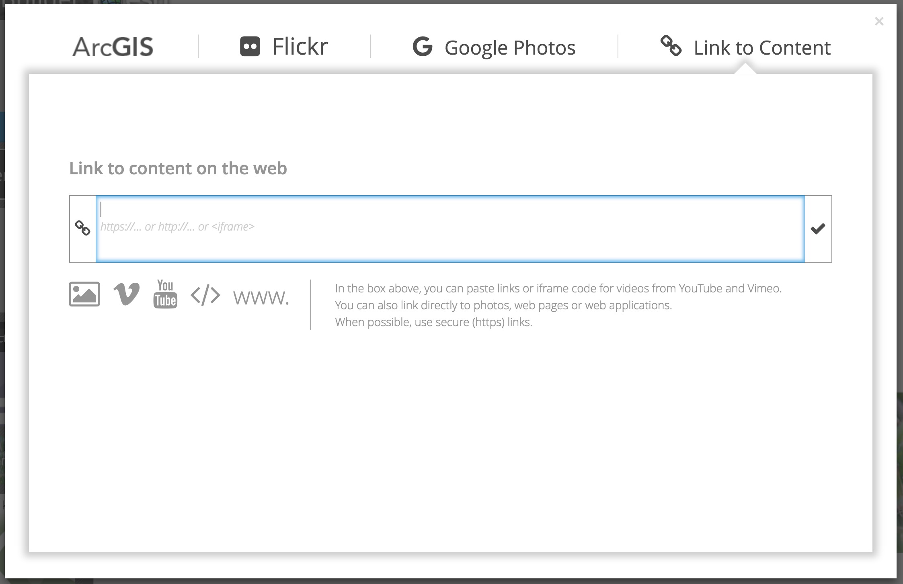Image resolution: width=903 pixels, height=584 pixels.
Task: Click the YouTube logo icon
Action: tap(165, 294)
